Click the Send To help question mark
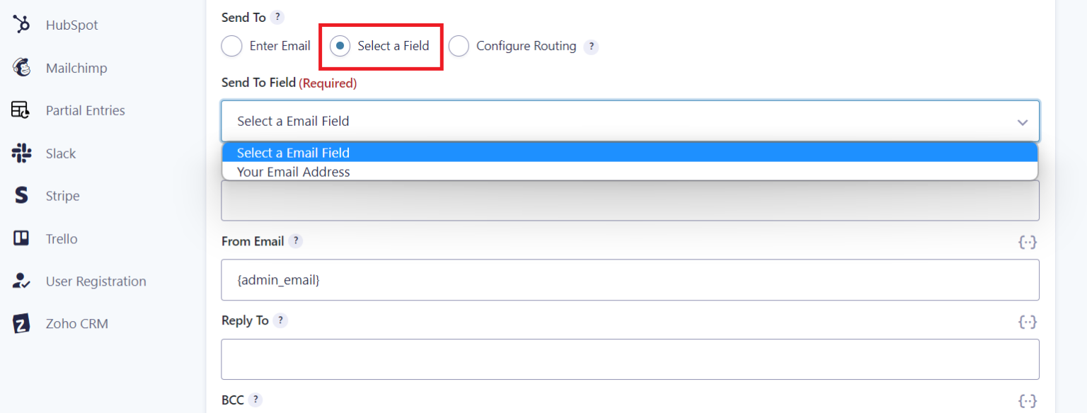 point(278,17)
